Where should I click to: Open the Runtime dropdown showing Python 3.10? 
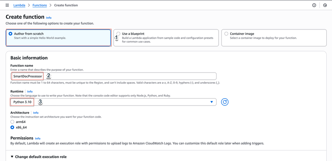tap(113, 102)
